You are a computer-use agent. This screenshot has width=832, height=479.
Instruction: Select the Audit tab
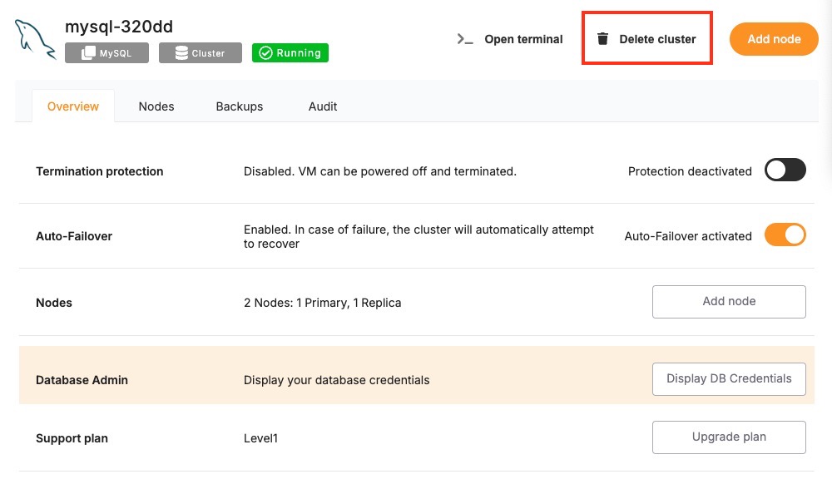[323, 106]
